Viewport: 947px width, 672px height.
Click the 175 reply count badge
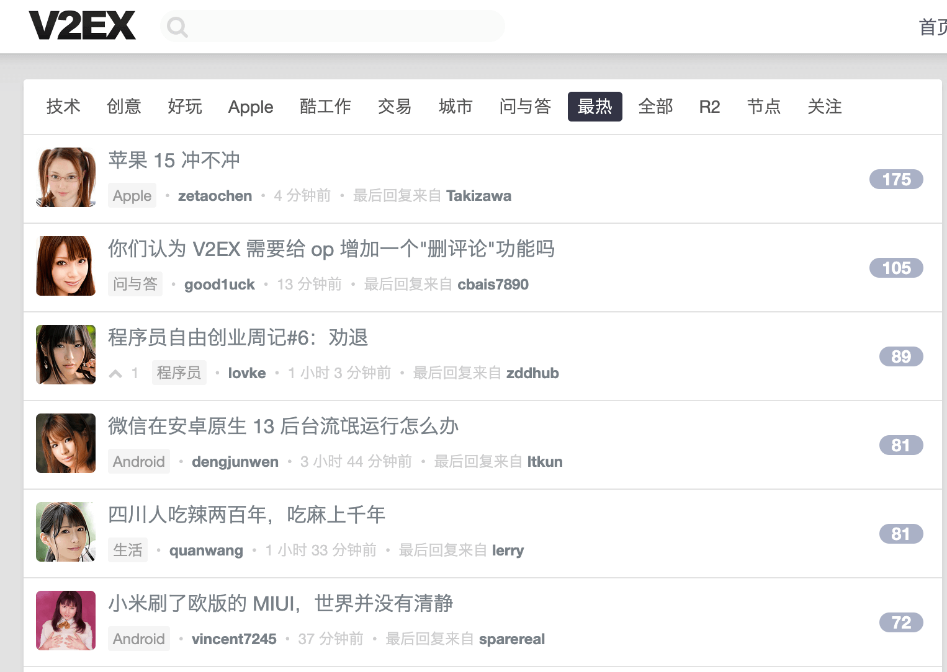[x=896, y=179]
